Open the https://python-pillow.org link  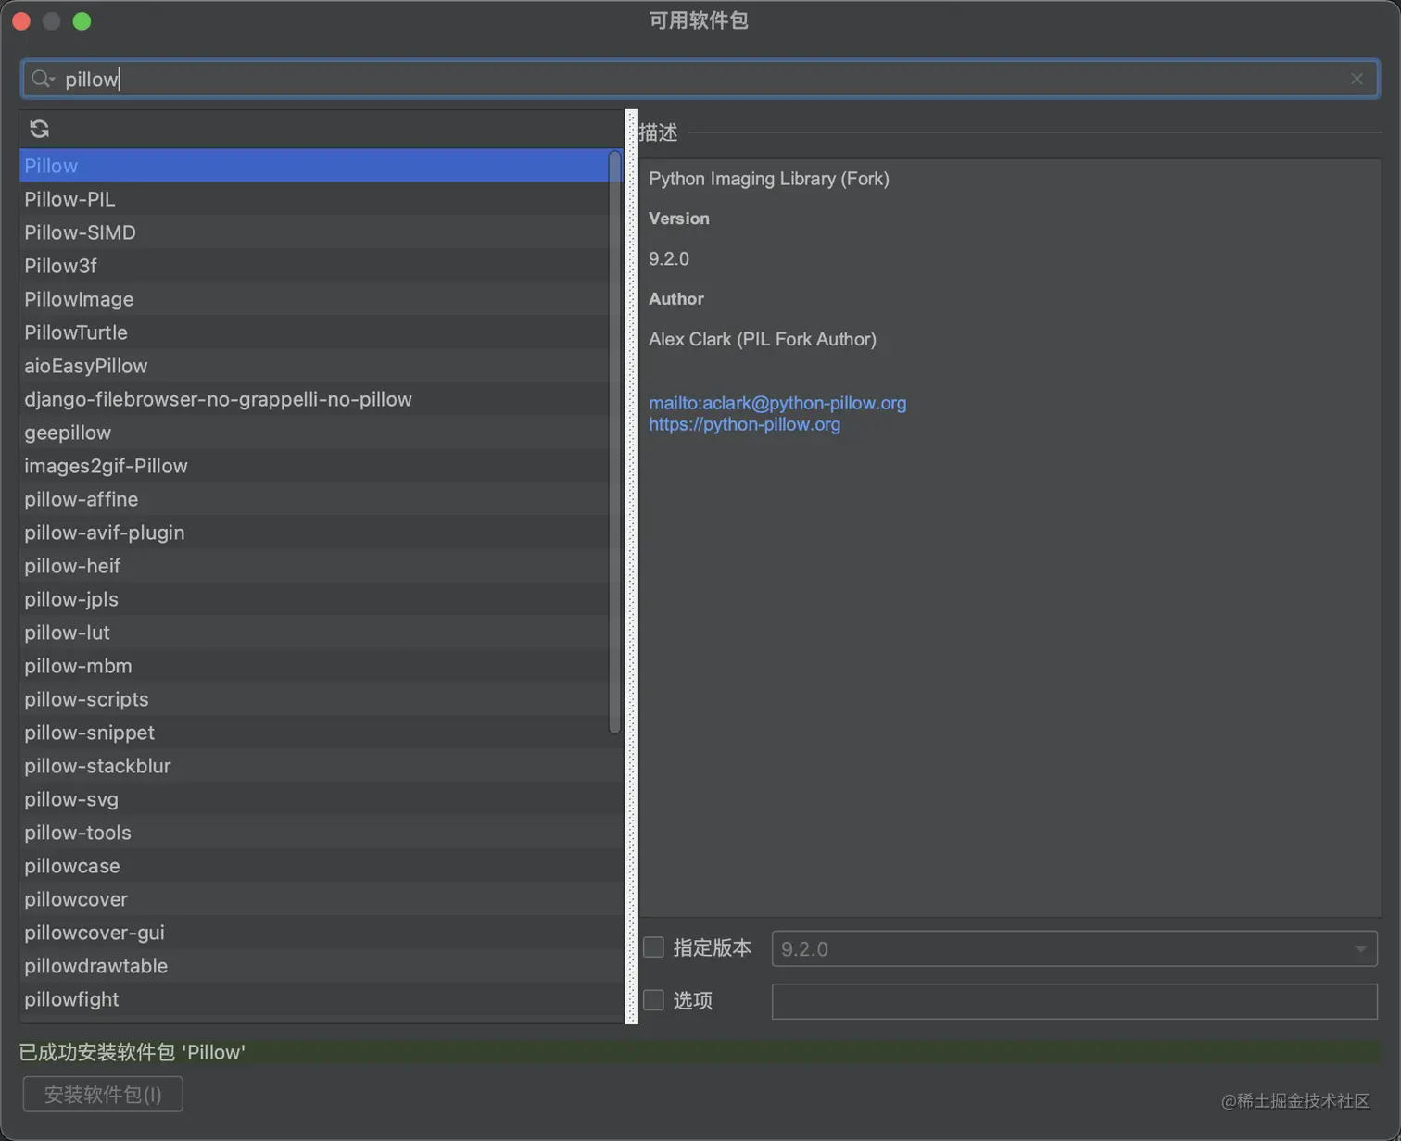tap(744, 424)
